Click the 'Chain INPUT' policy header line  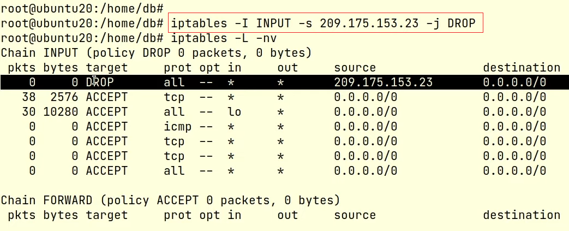pyautogui.click(x=156, y=53)
